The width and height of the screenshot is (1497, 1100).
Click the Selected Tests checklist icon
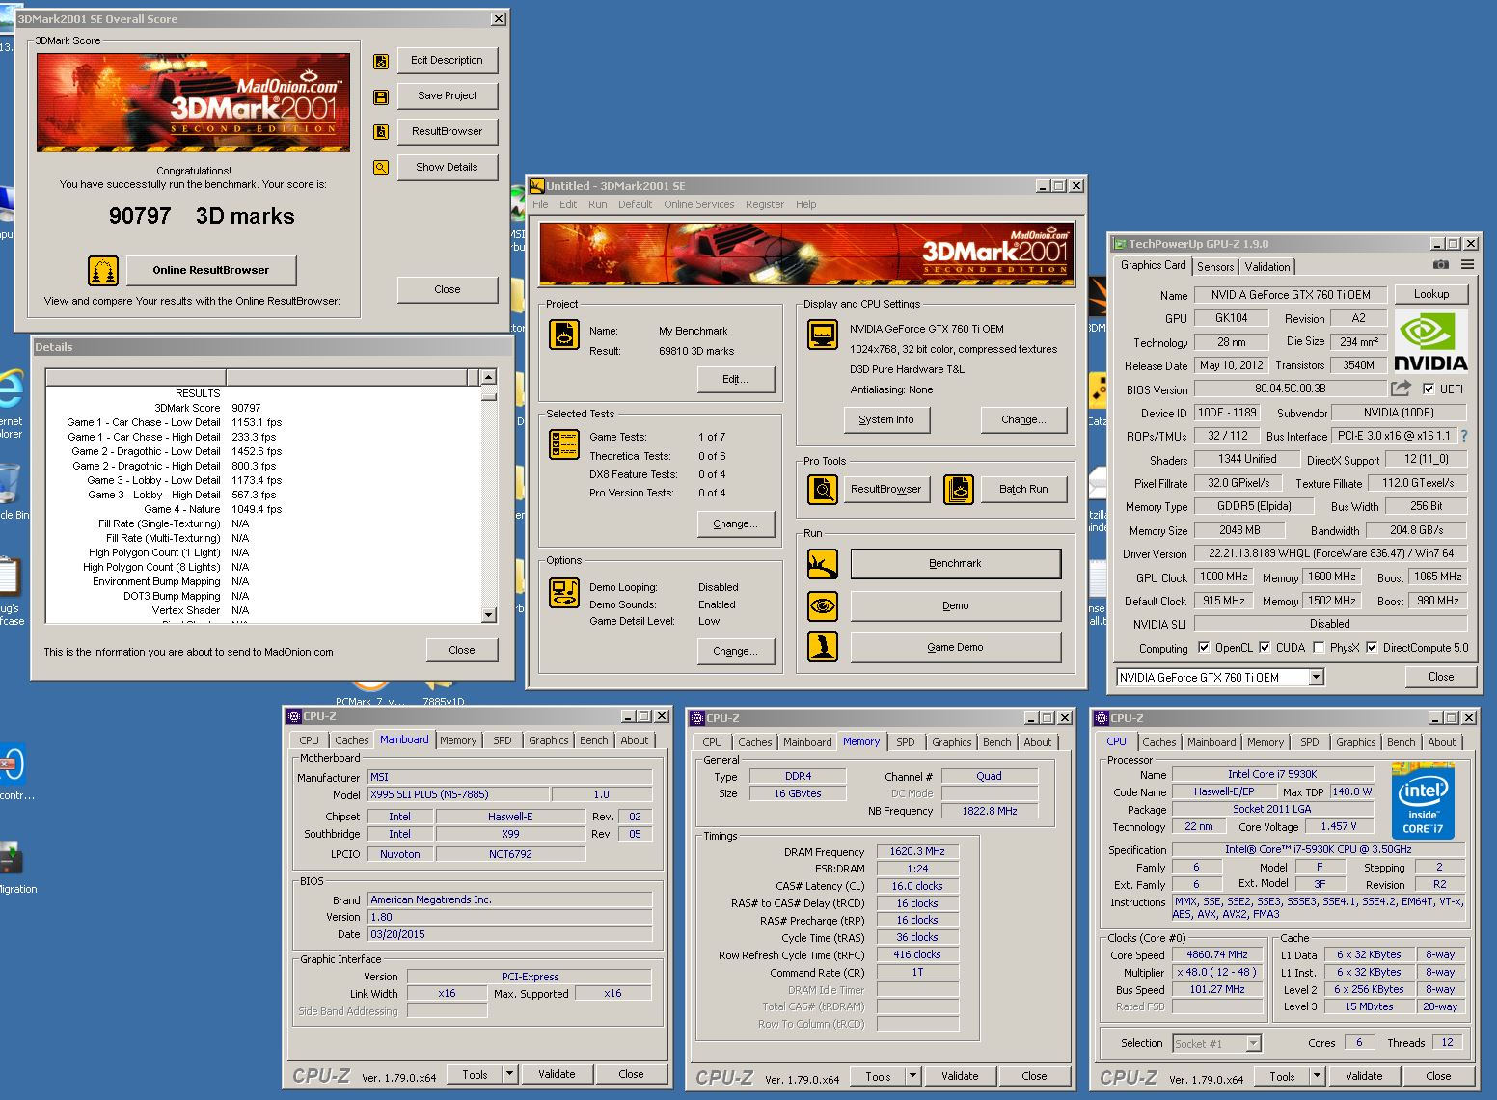click(564, 444)
